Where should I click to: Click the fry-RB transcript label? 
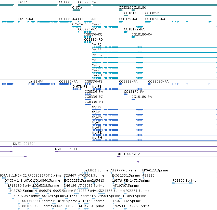tap(96, 24)
